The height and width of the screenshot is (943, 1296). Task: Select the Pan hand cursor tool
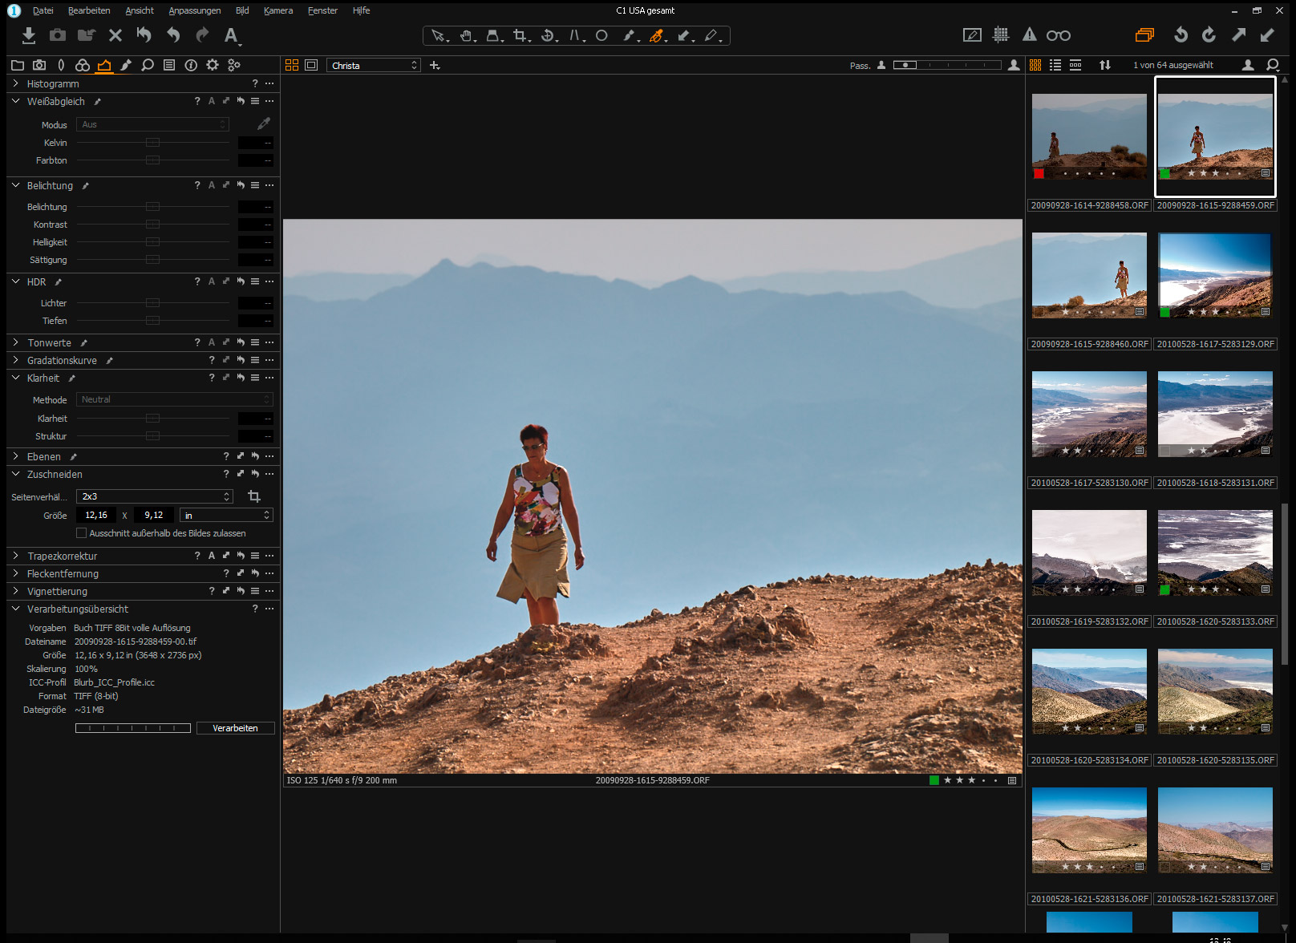click(467, 35)
